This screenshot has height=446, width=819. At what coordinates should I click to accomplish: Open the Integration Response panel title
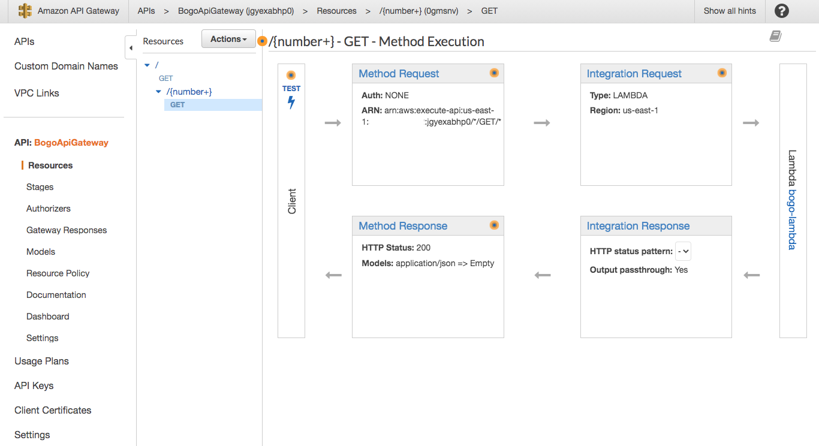pyautogui.click(x=638, y=226)
